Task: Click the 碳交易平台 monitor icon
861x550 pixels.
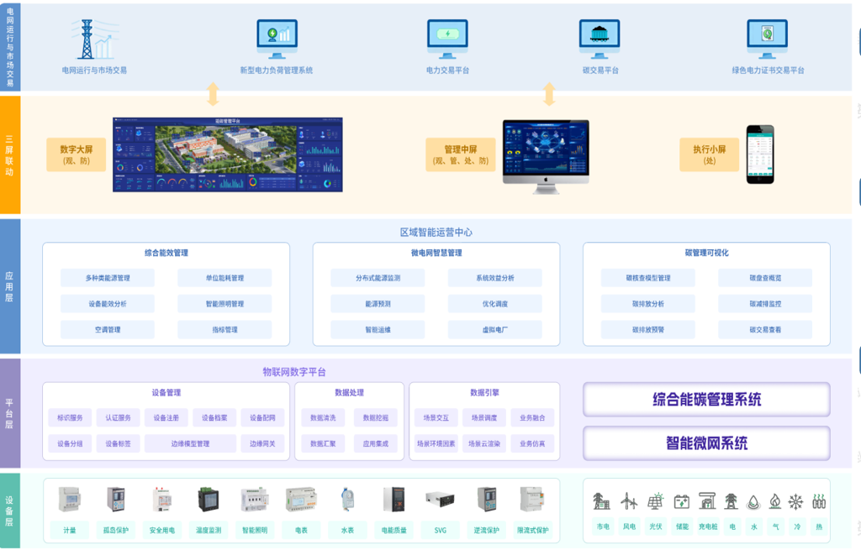Action: pos(600,38)
